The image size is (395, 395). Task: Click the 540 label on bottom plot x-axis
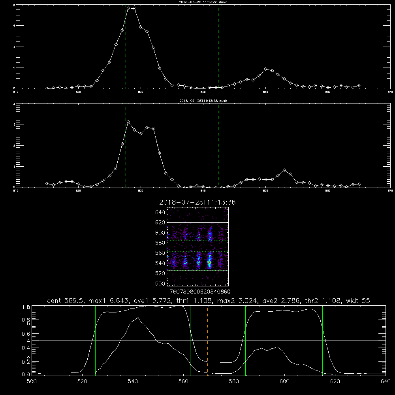pyautogui.click(x=133, y=382)
